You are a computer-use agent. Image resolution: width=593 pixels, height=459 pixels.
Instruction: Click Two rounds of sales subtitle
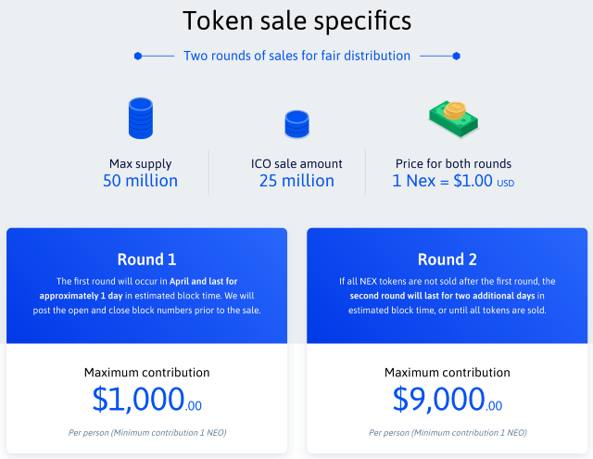click(296, 56)
